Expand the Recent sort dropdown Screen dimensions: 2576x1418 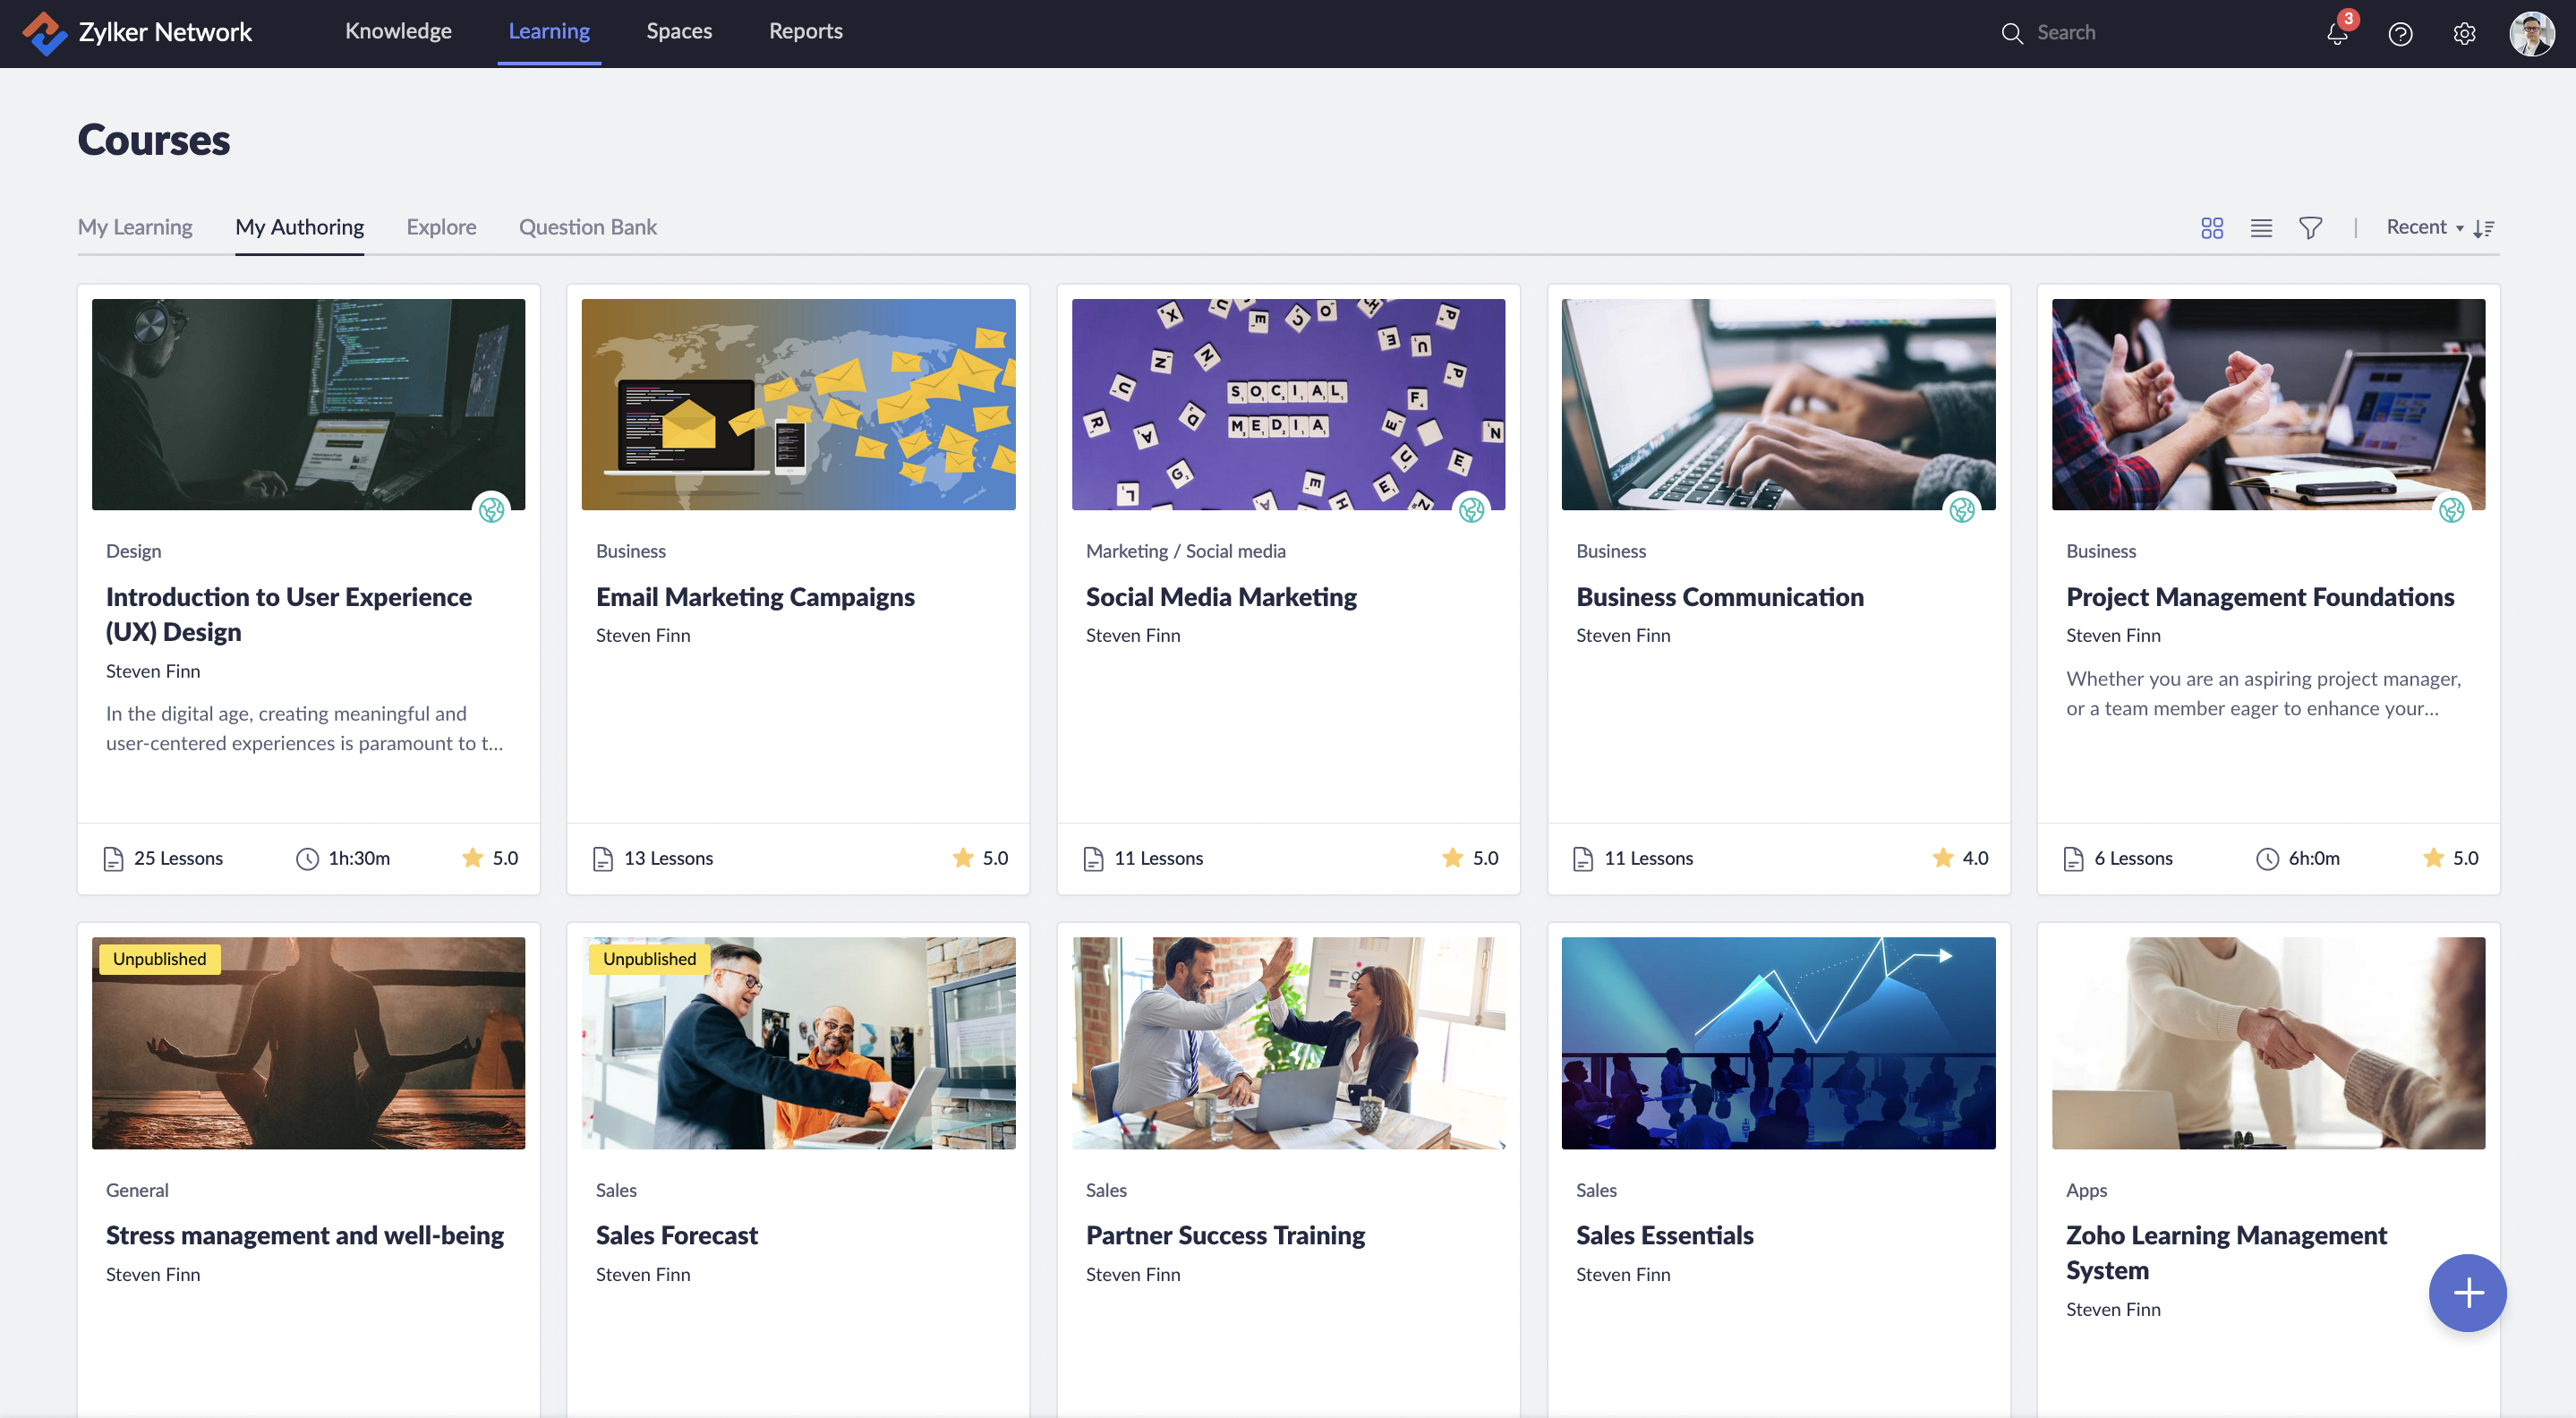(2424, 227)
